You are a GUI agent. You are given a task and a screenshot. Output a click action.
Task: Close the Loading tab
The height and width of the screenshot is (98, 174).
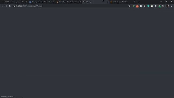coord(107,2)
